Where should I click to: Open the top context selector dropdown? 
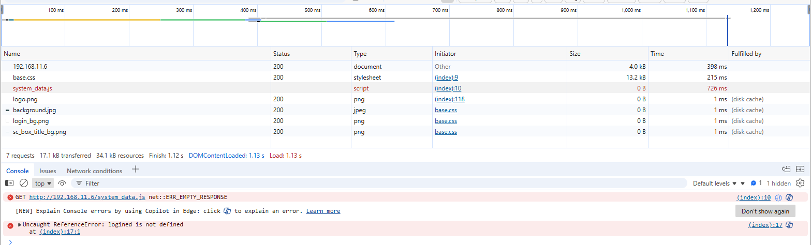43,183
